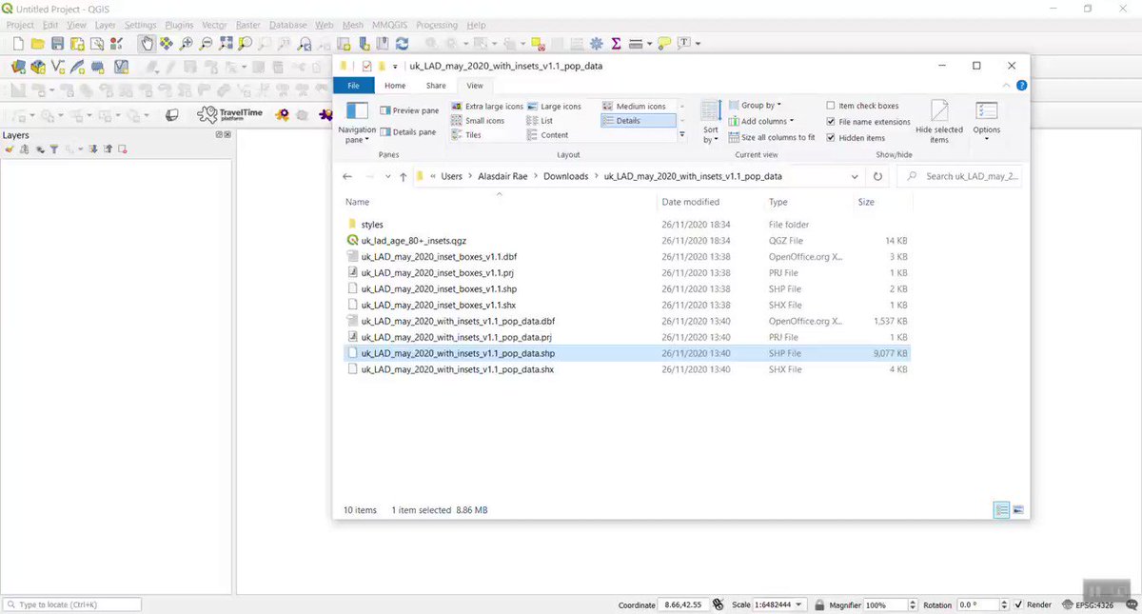
Task: Toggle Preview pane
Action: pyautogui.click(x=409, y=110)
